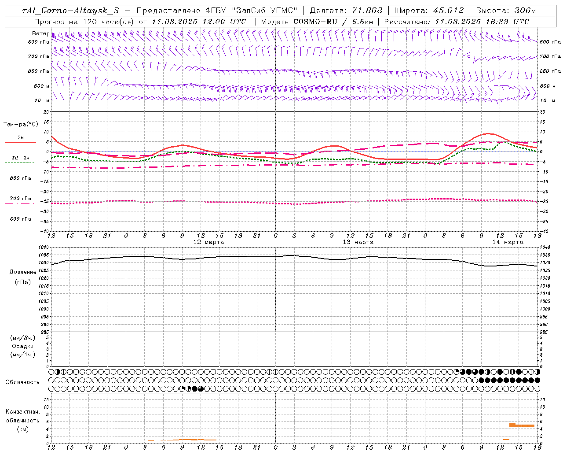Click the Облачность row title
This screenshot has height=451, width=563.
(x=22, y=382)
